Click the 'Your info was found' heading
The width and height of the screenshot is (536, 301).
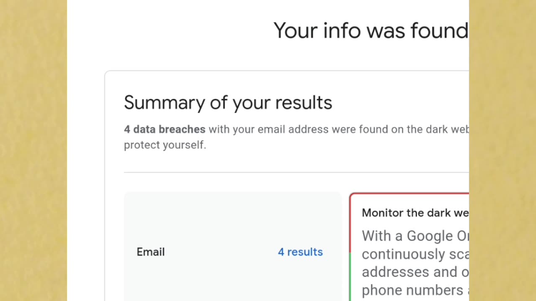[x=371, y=31]
